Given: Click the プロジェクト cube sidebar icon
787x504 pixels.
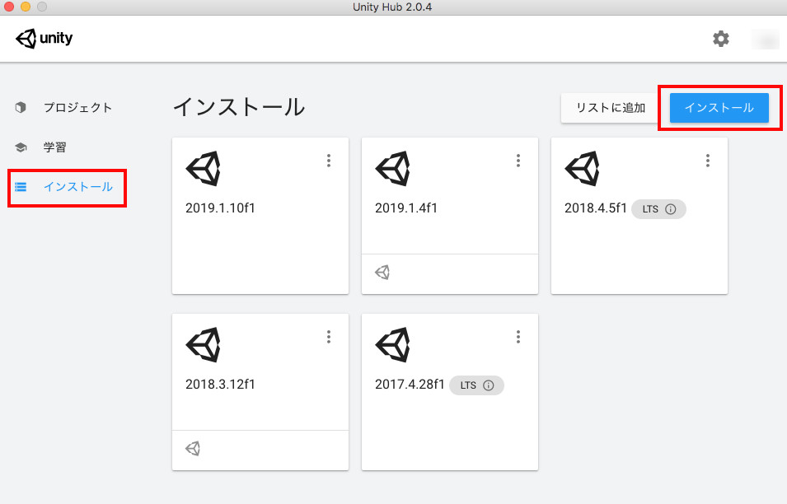Looking at the screenshot, I should point(21,107).
